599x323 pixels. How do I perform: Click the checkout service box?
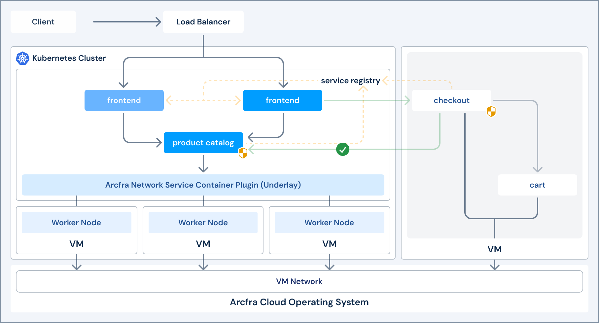pyautogui.click(x=451, y=100)
